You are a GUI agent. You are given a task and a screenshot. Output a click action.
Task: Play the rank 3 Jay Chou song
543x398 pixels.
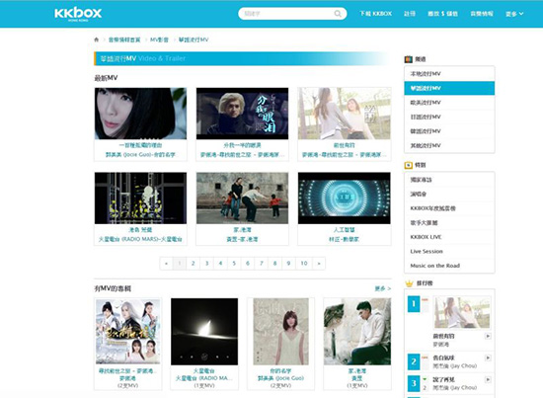tap(488, 379)
